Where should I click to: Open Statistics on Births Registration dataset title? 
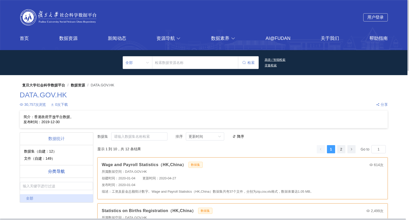point(149,211)
